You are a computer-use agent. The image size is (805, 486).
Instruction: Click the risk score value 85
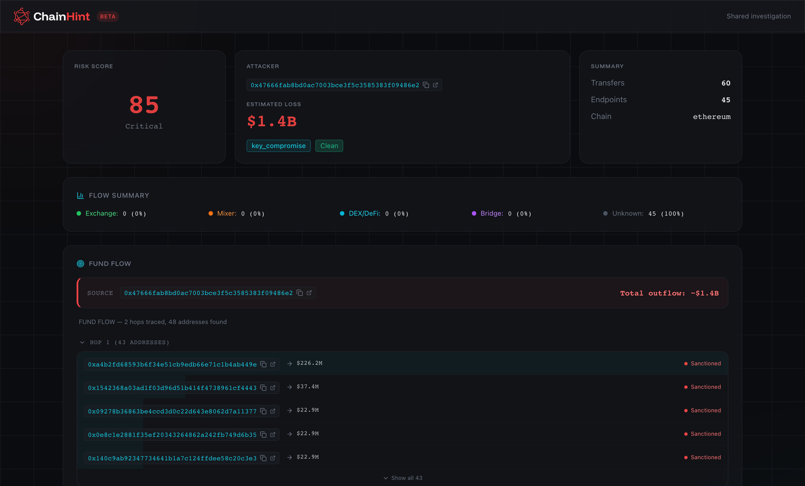click(144, 105)
